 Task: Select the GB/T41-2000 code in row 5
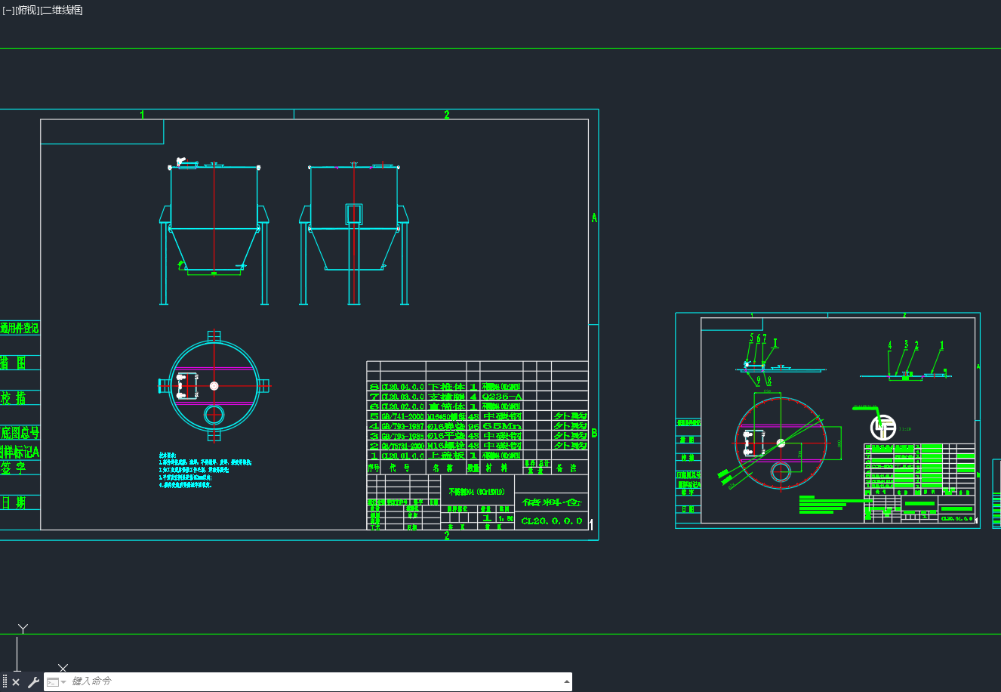[x=402, y=416]
